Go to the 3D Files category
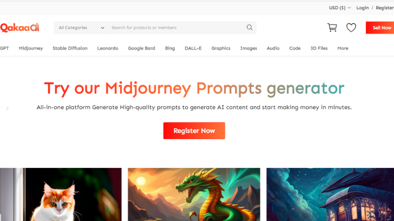Image resolution: width=394 pixels, height=221 pixels. click(x=319, y=48)
